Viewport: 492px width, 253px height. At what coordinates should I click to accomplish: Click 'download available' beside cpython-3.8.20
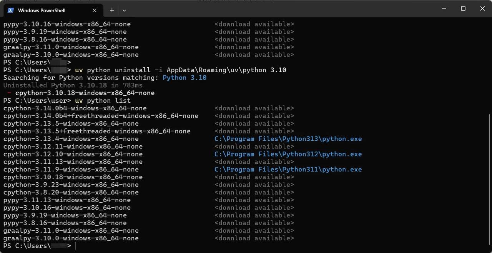(254, 192)
